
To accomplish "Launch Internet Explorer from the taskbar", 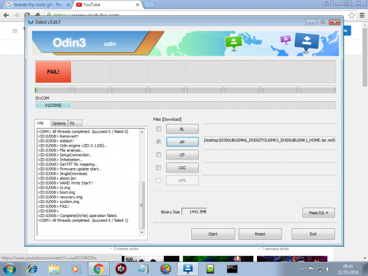I will coord(32,269).
